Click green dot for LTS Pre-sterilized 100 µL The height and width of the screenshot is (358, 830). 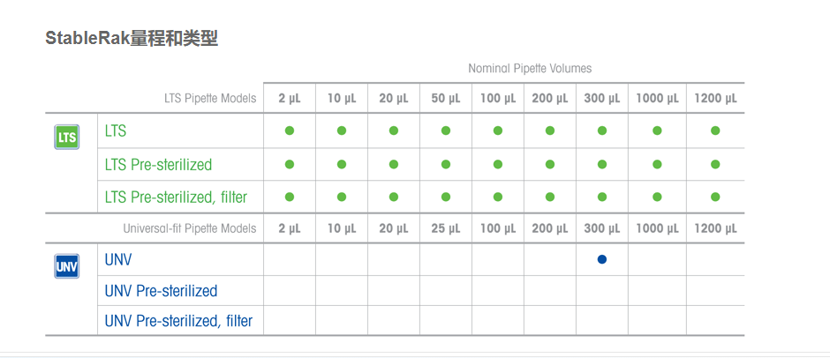tap(498, 164)
